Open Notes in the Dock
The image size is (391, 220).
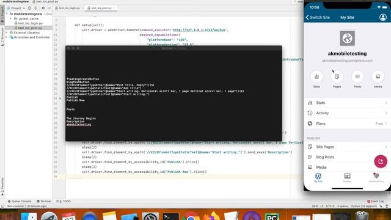pyautogui.click(x=110, y=216)
